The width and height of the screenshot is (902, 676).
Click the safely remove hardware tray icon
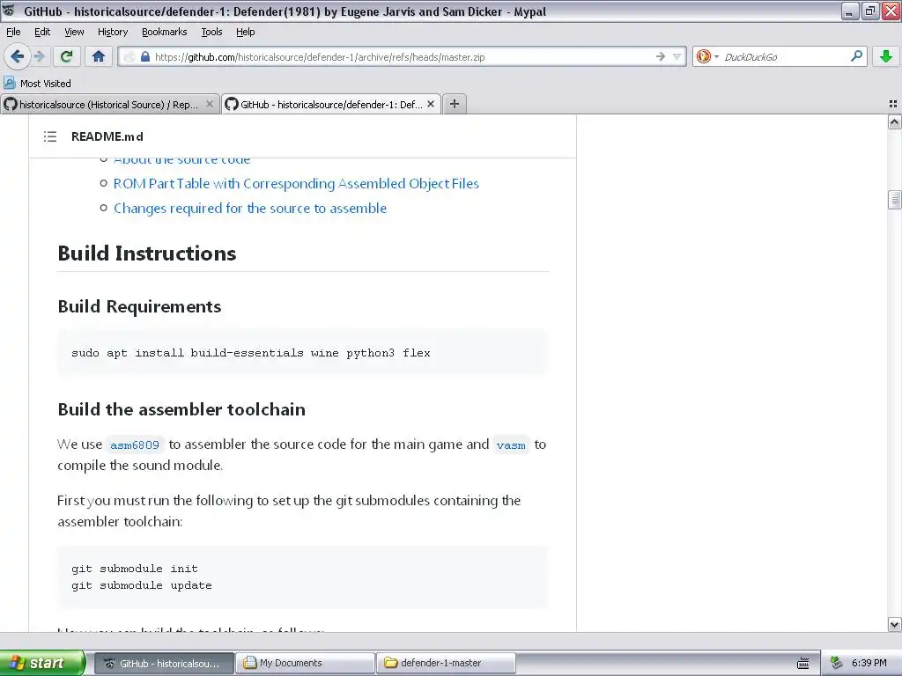(x=837, y=664)
